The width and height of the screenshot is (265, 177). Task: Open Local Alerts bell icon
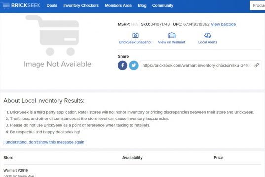pyautogui.click(x=208, y=35)
